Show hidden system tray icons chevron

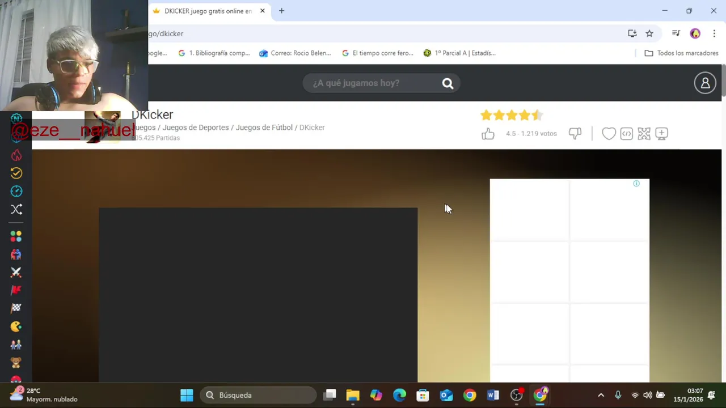[x=601, y=395]
